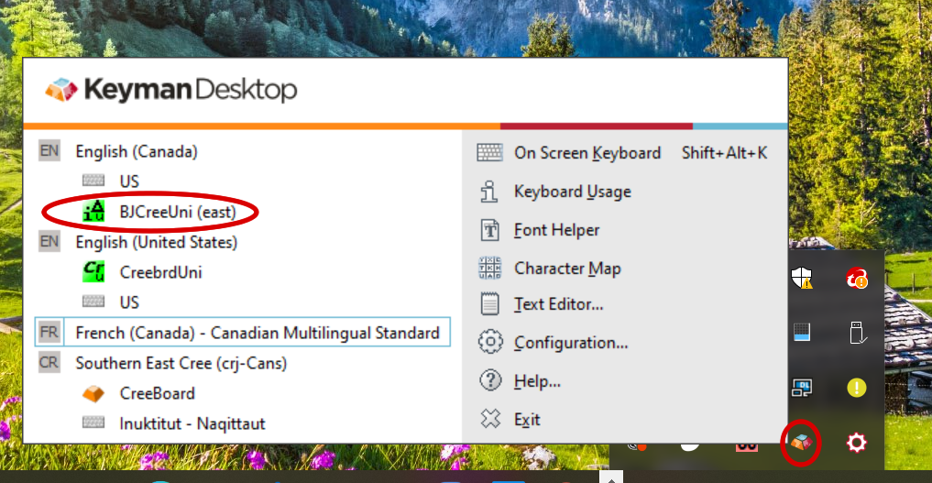The image size is (932, 483).
Task: Click Safely Remove Hardware USB tray icon
Action: (857, 333)
